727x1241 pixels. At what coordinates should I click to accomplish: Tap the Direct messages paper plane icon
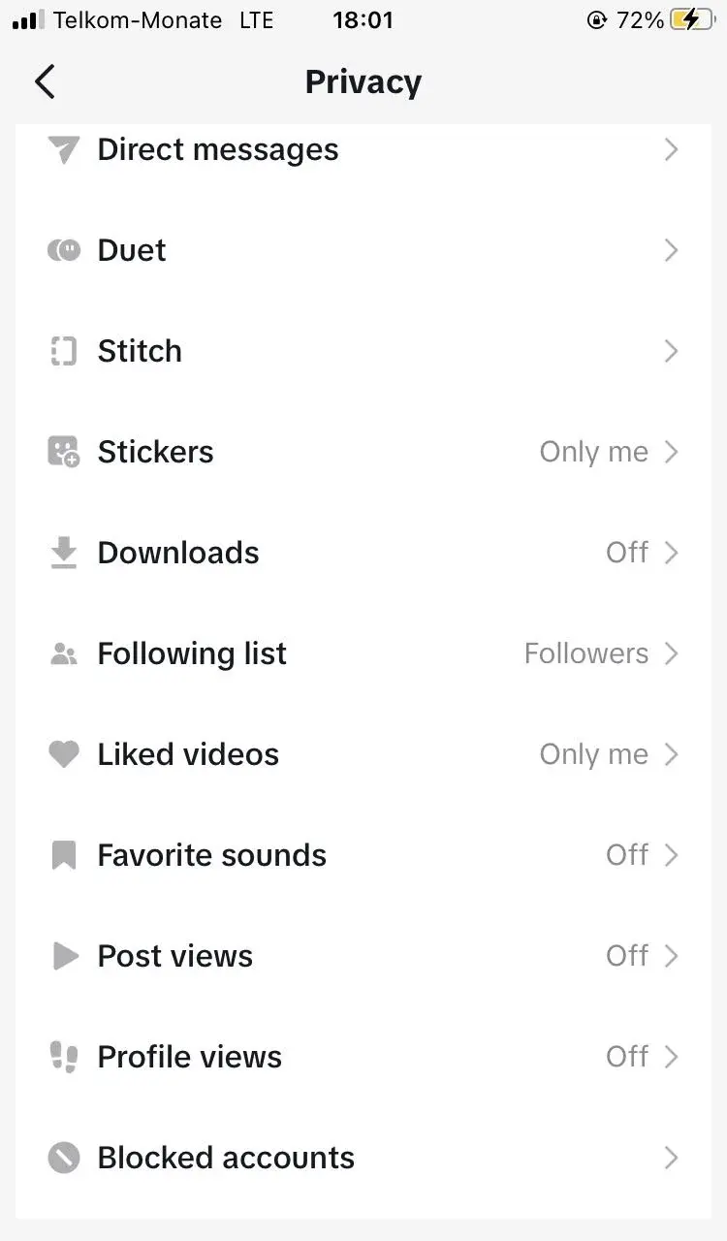(63, 149)
